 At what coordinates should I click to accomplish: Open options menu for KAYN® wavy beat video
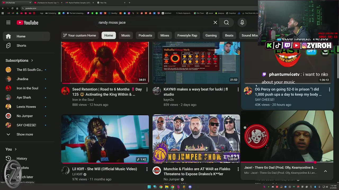238,90
